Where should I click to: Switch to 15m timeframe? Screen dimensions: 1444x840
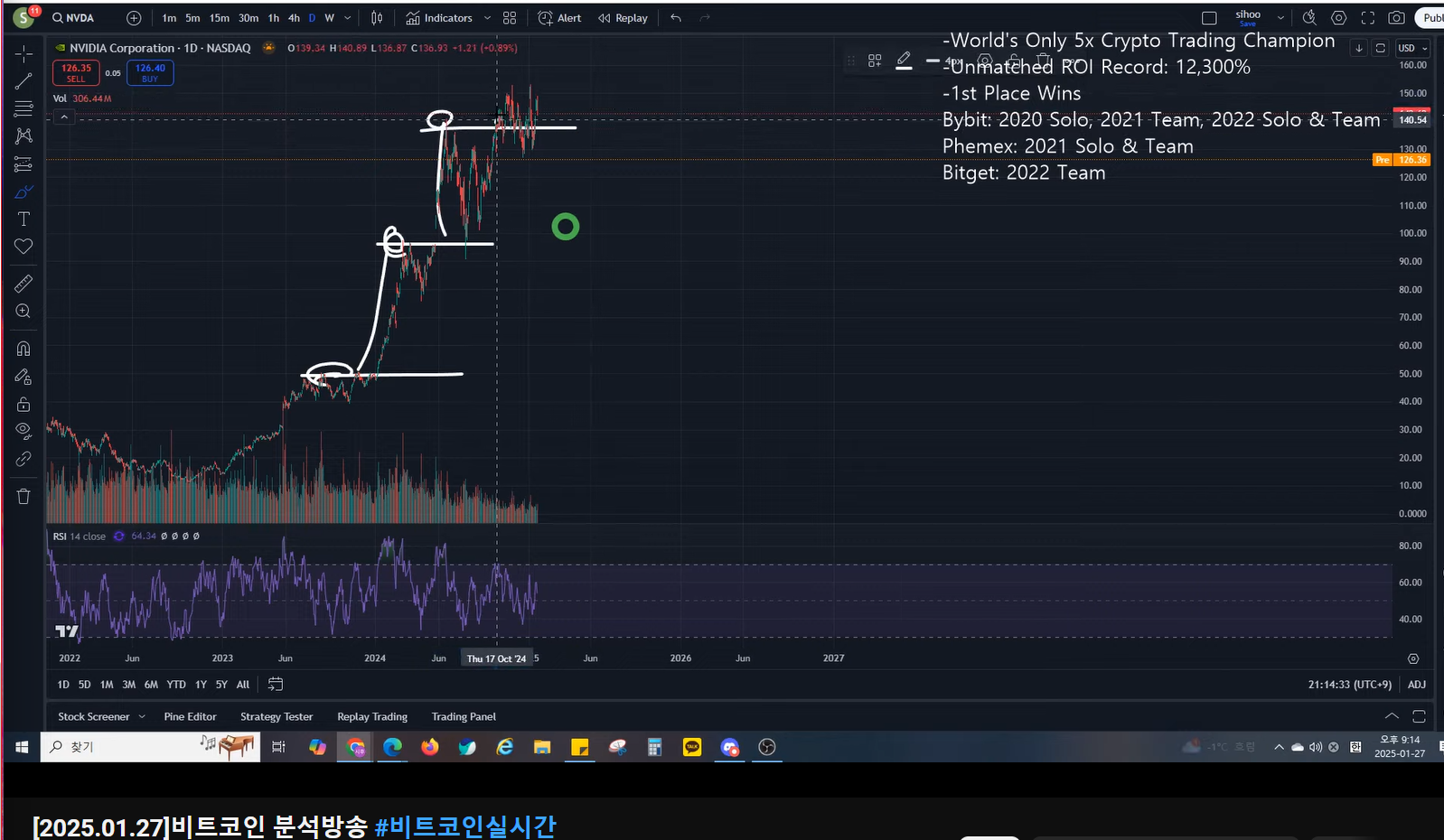pyautogui.click(x=220, y=18)
